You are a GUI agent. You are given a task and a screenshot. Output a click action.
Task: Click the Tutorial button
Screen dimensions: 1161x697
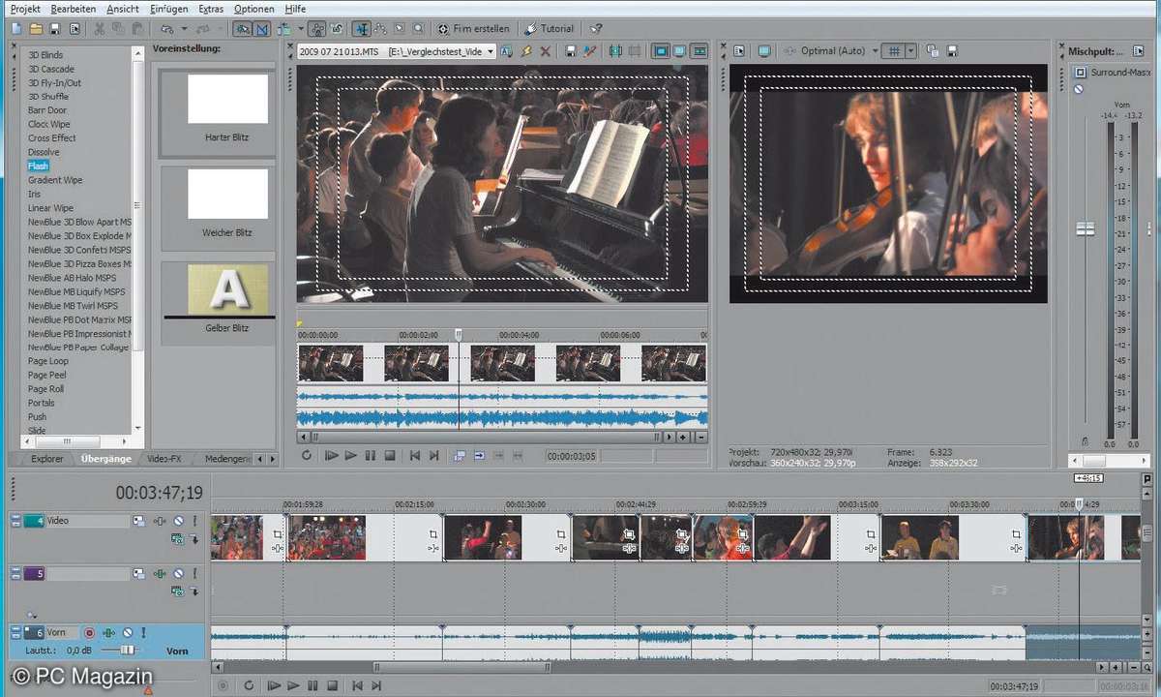pyautogui.click(x=551, y=29)
